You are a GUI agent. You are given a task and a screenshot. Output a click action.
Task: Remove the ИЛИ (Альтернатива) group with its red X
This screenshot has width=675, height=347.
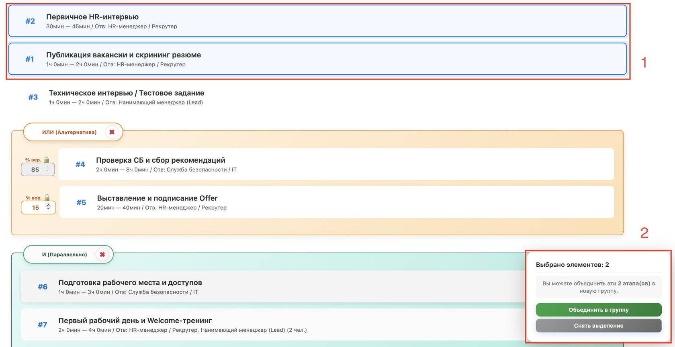tap(112, 132)
